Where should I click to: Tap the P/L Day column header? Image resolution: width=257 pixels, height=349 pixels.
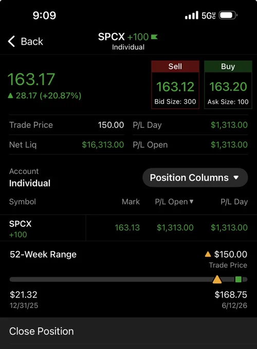(x=234, y=202)
